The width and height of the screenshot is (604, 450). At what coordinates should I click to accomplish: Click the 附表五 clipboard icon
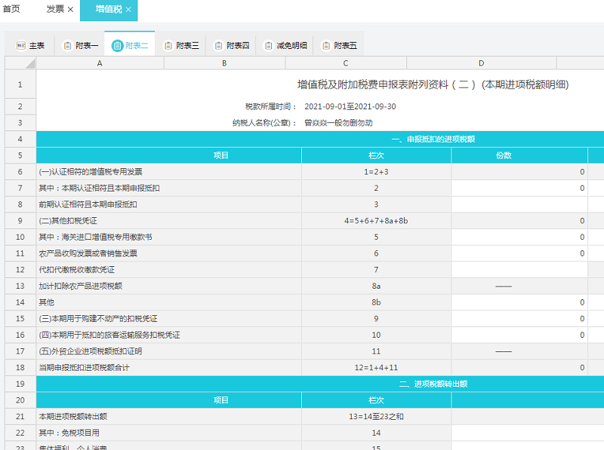326,46
